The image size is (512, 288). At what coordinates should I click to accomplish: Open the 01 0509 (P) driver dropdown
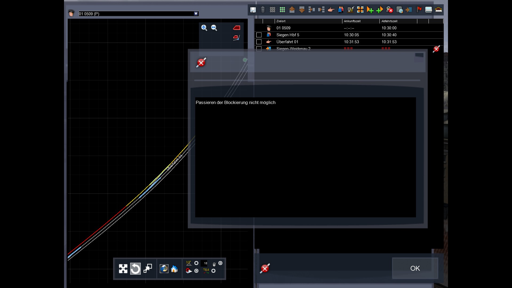196,14
